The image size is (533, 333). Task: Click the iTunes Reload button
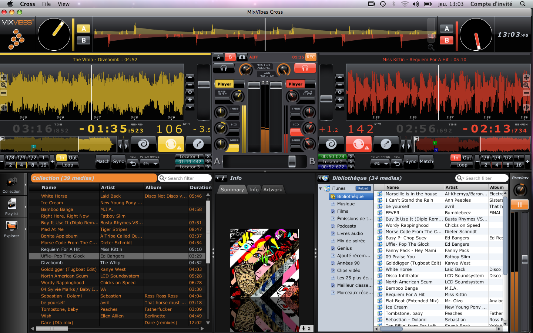[x=363, y=188]
